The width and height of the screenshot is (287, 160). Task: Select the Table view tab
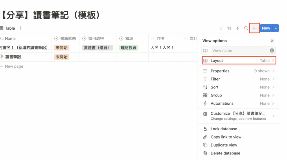(8, 28)
